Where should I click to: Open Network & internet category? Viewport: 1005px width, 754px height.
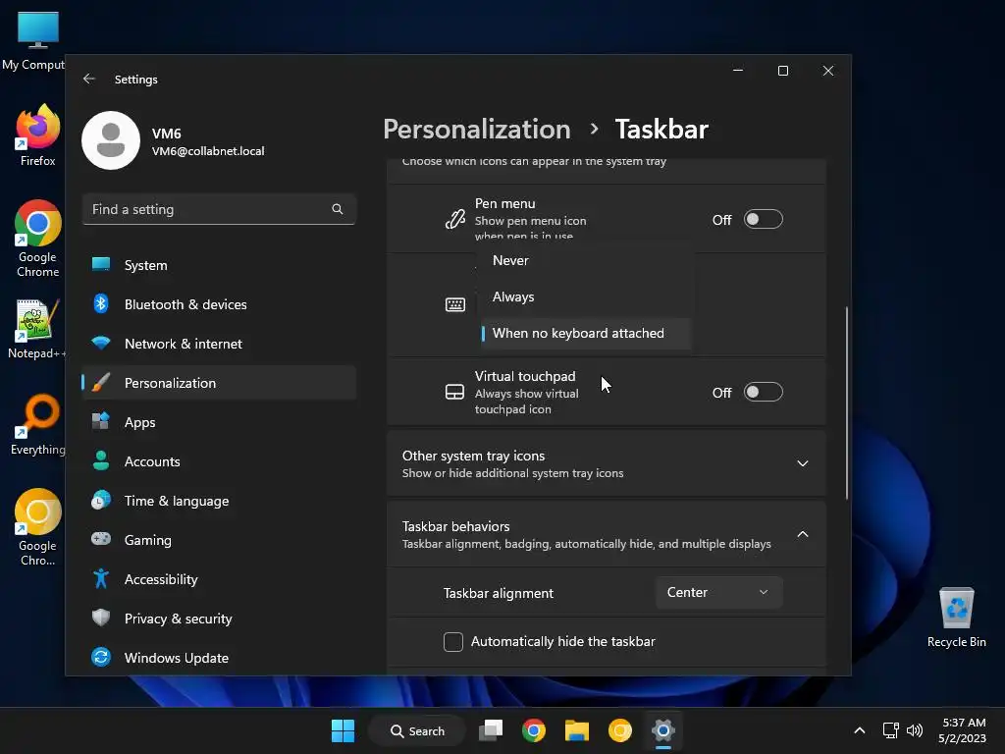(x=219, y=344)
